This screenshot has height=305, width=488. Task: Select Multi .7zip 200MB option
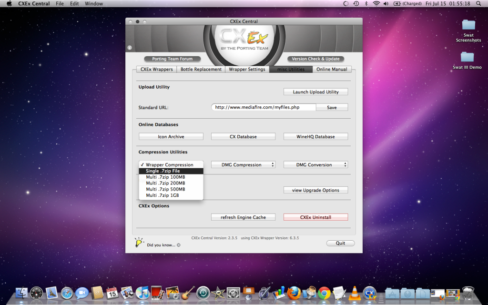(171, 183)
